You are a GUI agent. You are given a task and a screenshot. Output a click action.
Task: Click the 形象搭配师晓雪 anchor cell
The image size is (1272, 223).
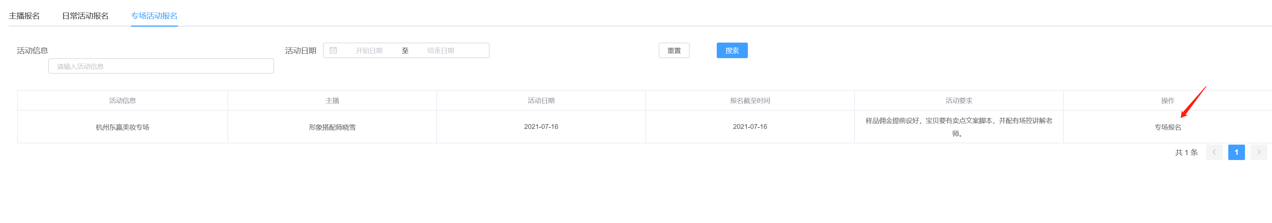(332, 127)
